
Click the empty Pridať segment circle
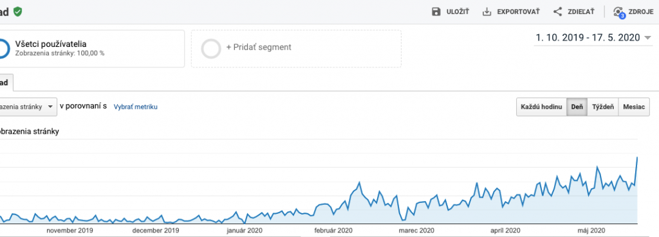coord(211,49)
